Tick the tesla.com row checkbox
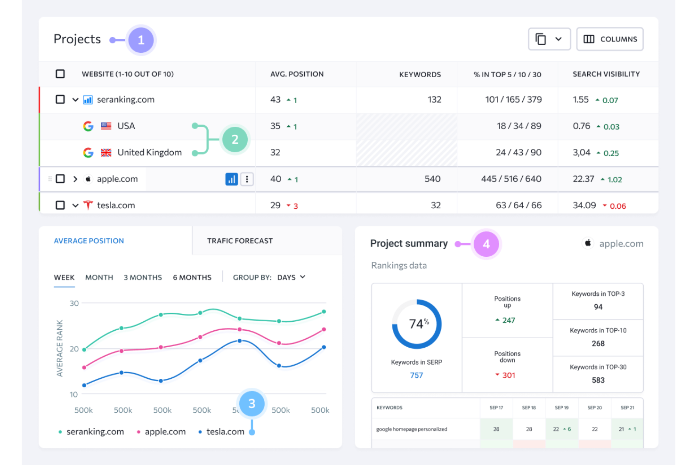The height and width of the screenshot is (465, 697). click(60, 205)
